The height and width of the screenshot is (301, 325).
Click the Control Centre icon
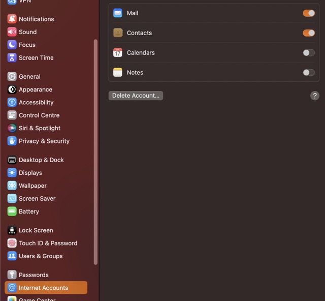(x=12, y=115)
